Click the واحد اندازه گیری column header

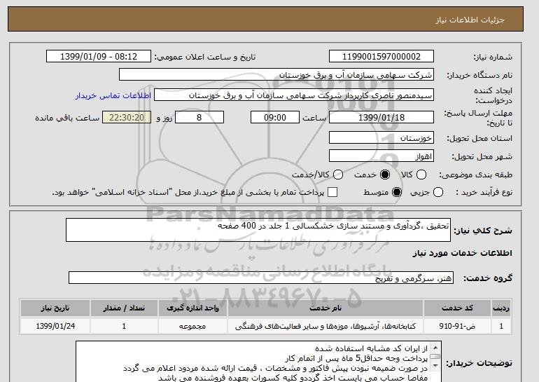[192, 308]
